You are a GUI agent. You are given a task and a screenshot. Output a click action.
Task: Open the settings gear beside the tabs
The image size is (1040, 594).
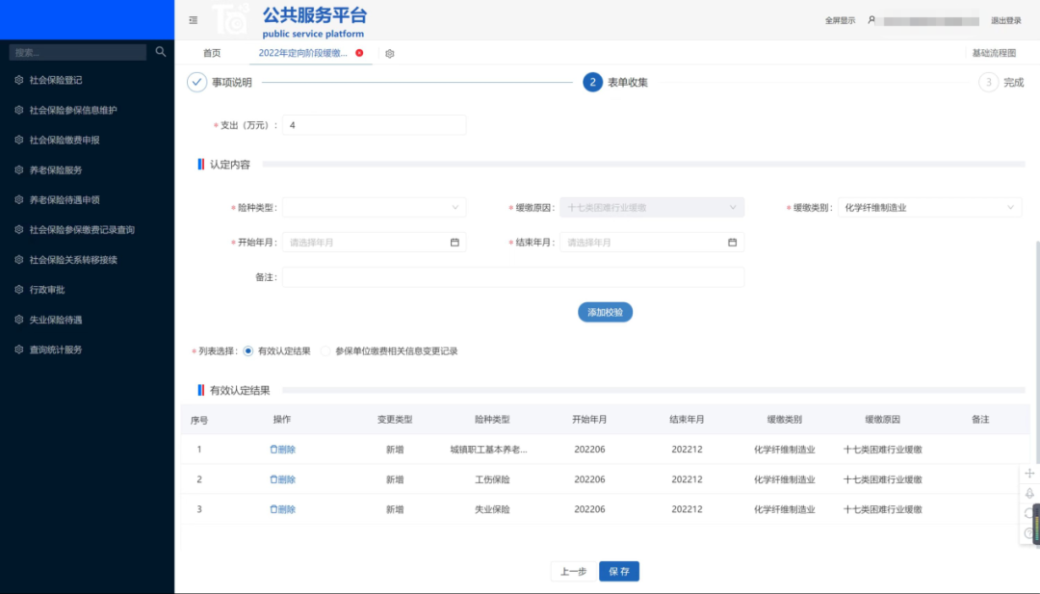pyautogui.click(x=389, y=54)
